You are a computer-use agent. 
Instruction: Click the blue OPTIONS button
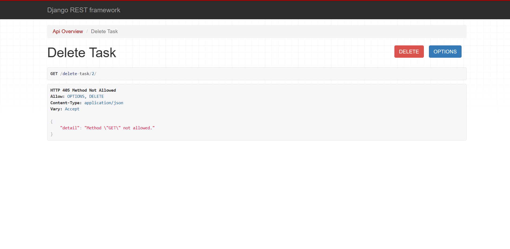pyautogui.click(x=445, y=52)
